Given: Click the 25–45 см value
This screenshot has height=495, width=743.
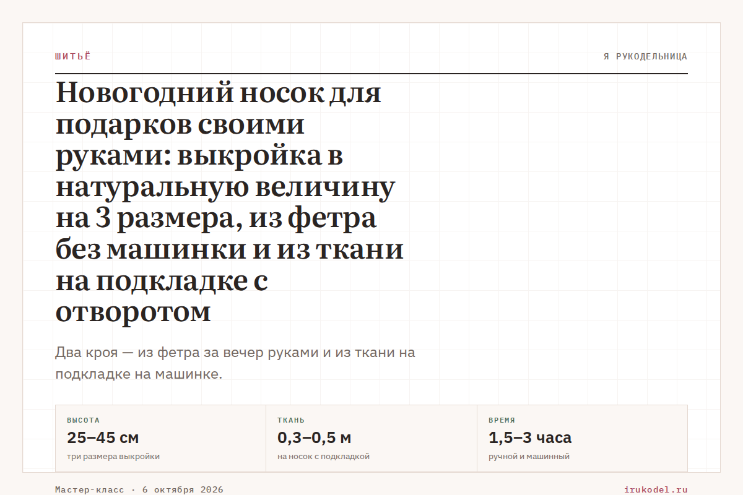Looking at the screenshot, I should click(103, 438).
